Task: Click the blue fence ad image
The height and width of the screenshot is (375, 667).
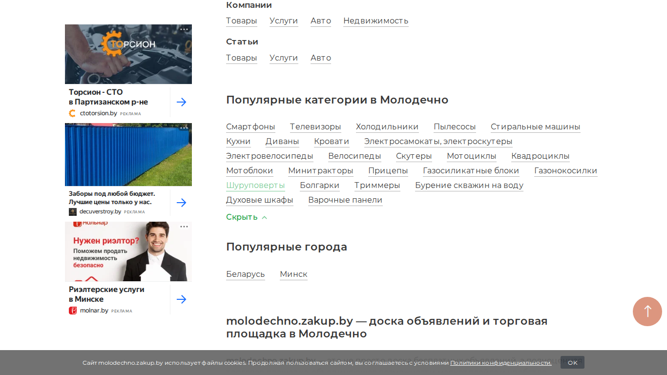Action: [x=128, y=155]
